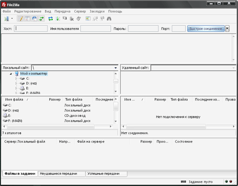The image size is (238, 186).
Task: Open the Помощь menu
Action: click(115, 11)
